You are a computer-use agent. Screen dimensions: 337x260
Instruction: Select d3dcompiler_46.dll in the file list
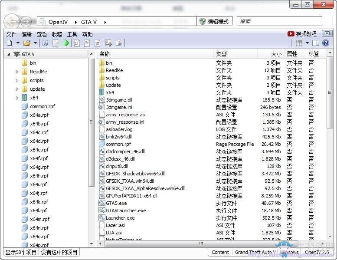tap(125, 151)
